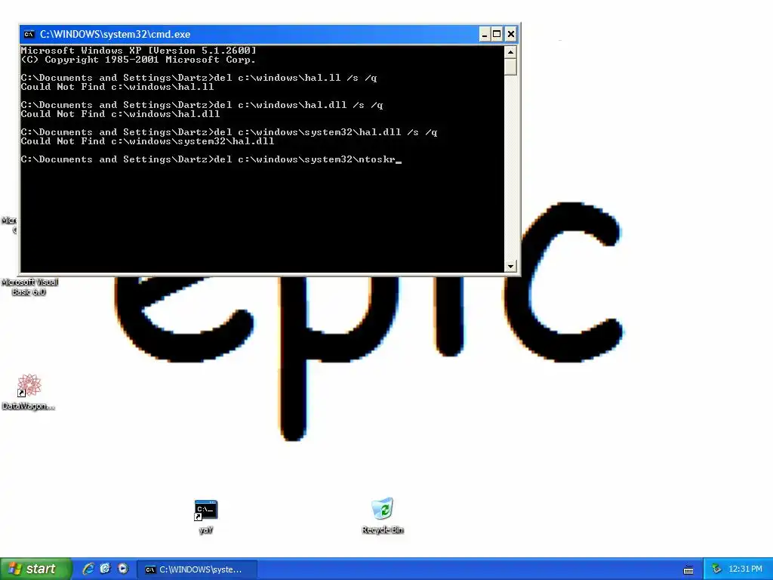Click the second Quick Launch icon

(x=105, y=569)
